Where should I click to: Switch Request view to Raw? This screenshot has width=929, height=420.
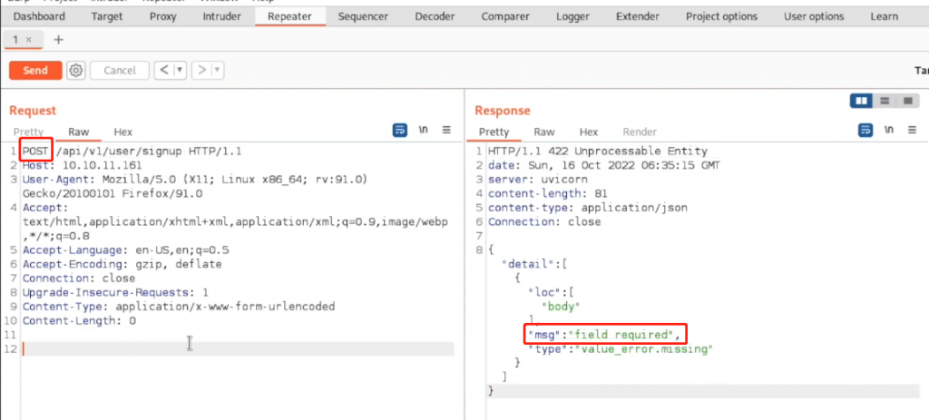[78, 132]
